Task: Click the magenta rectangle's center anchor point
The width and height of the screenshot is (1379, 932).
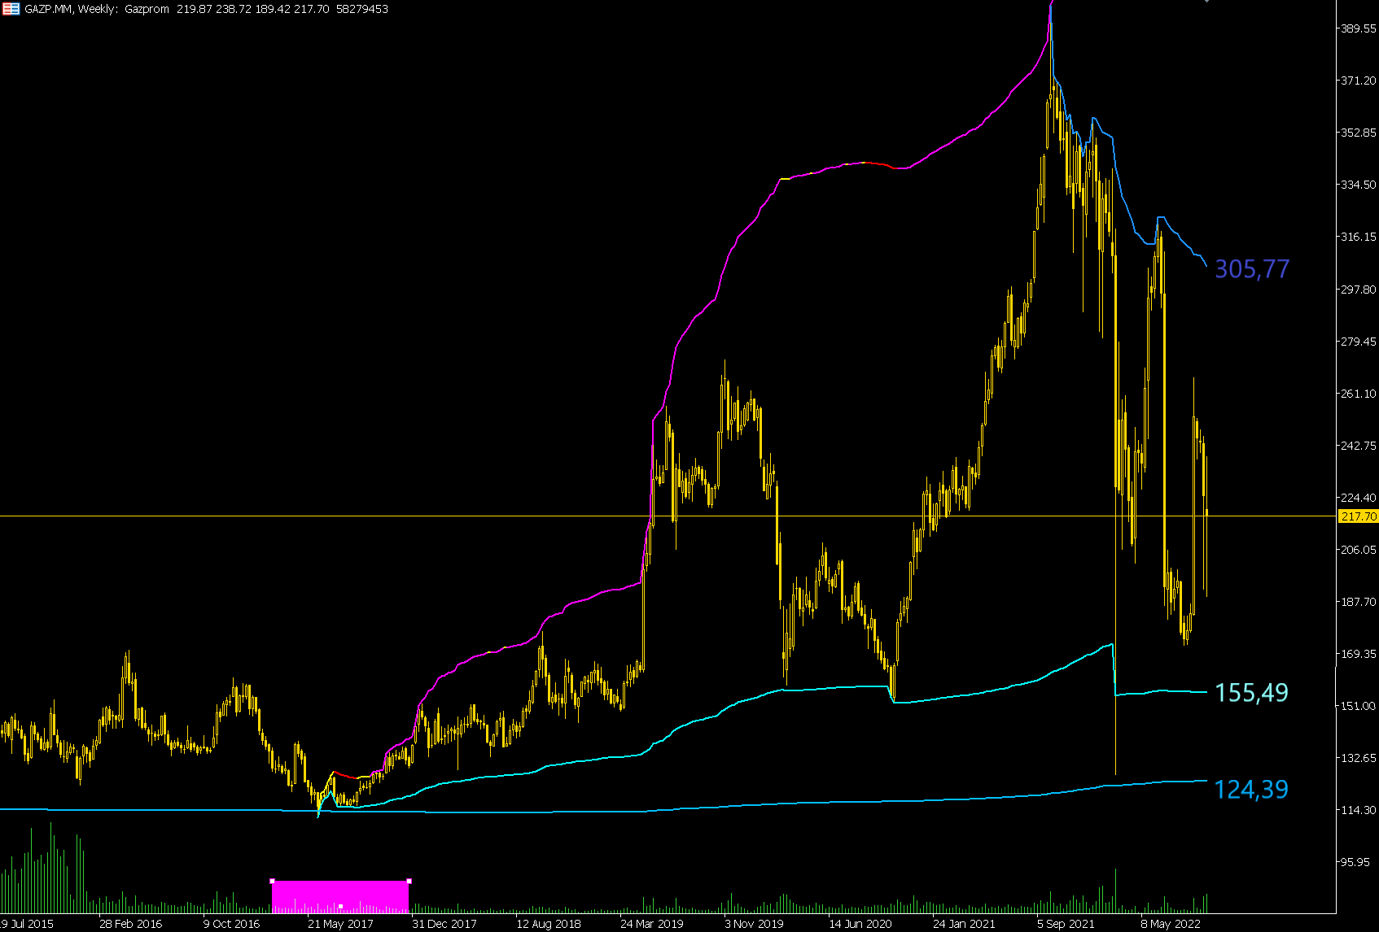Action: coord(340,906)
